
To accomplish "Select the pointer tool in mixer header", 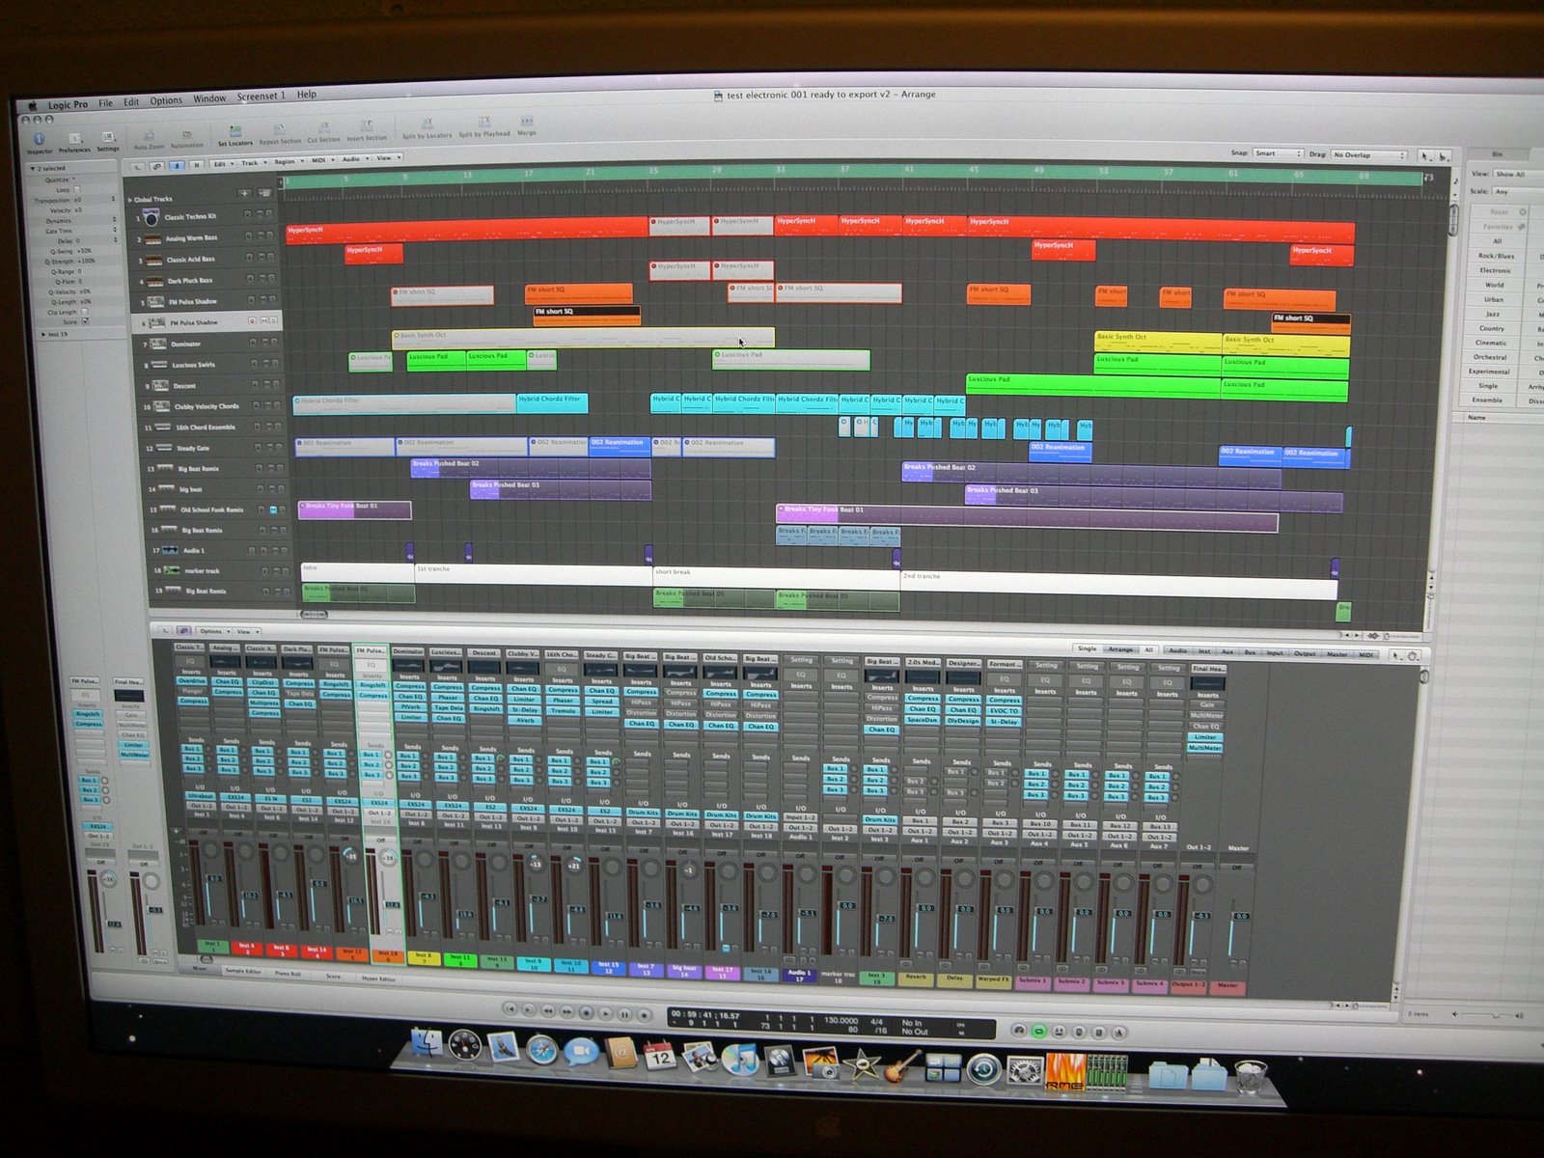I will click(x=1394, y=655).
